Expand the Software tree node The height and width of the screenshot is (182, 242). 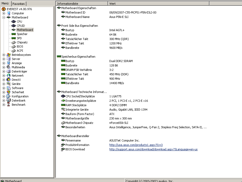click(4, 88)
